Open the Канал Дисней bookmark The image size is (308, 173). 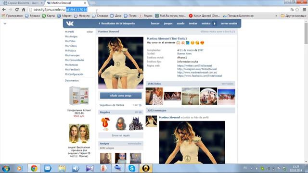coord(205,16)
